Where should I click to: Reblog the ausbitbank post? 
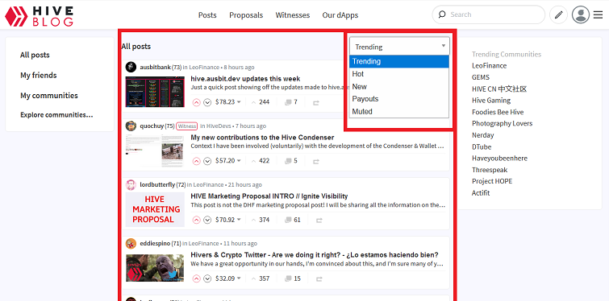(316, 103)
